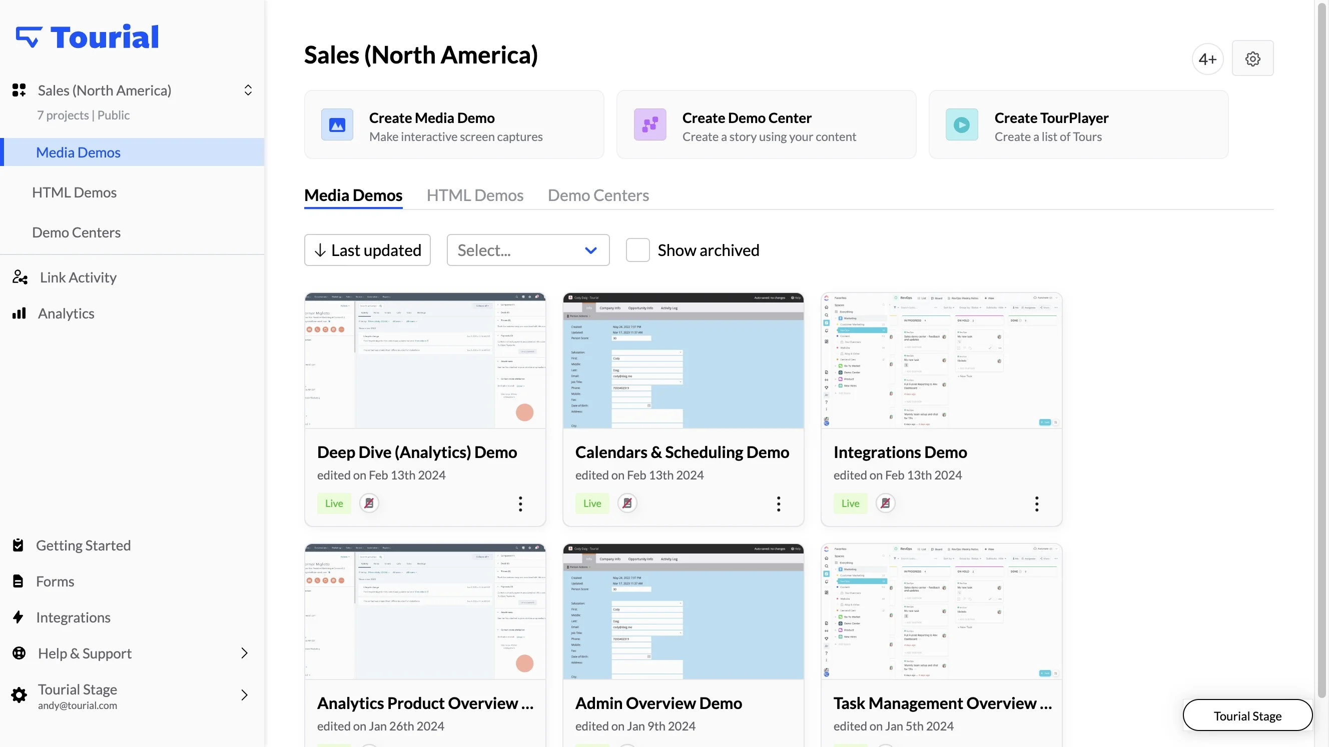1329x747 pixels.
Task: Click the Tourial Stage gear icon in sidebar
Action: point(19,695)
